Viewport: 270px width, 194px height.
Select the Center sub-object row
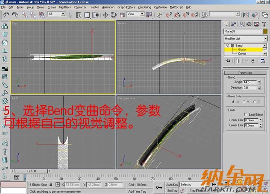point(243,54)
